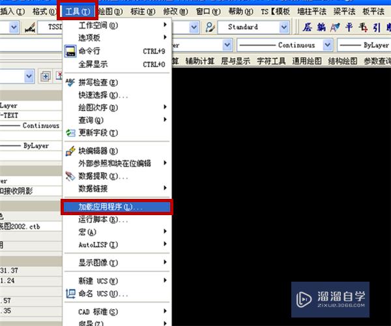
Task: Click the 底图2002.ctb property value
Action: coord(31,226)
